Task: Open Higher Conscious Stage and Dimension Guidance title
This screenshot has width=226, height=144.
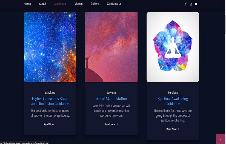Action: click(x=50, y=101)
